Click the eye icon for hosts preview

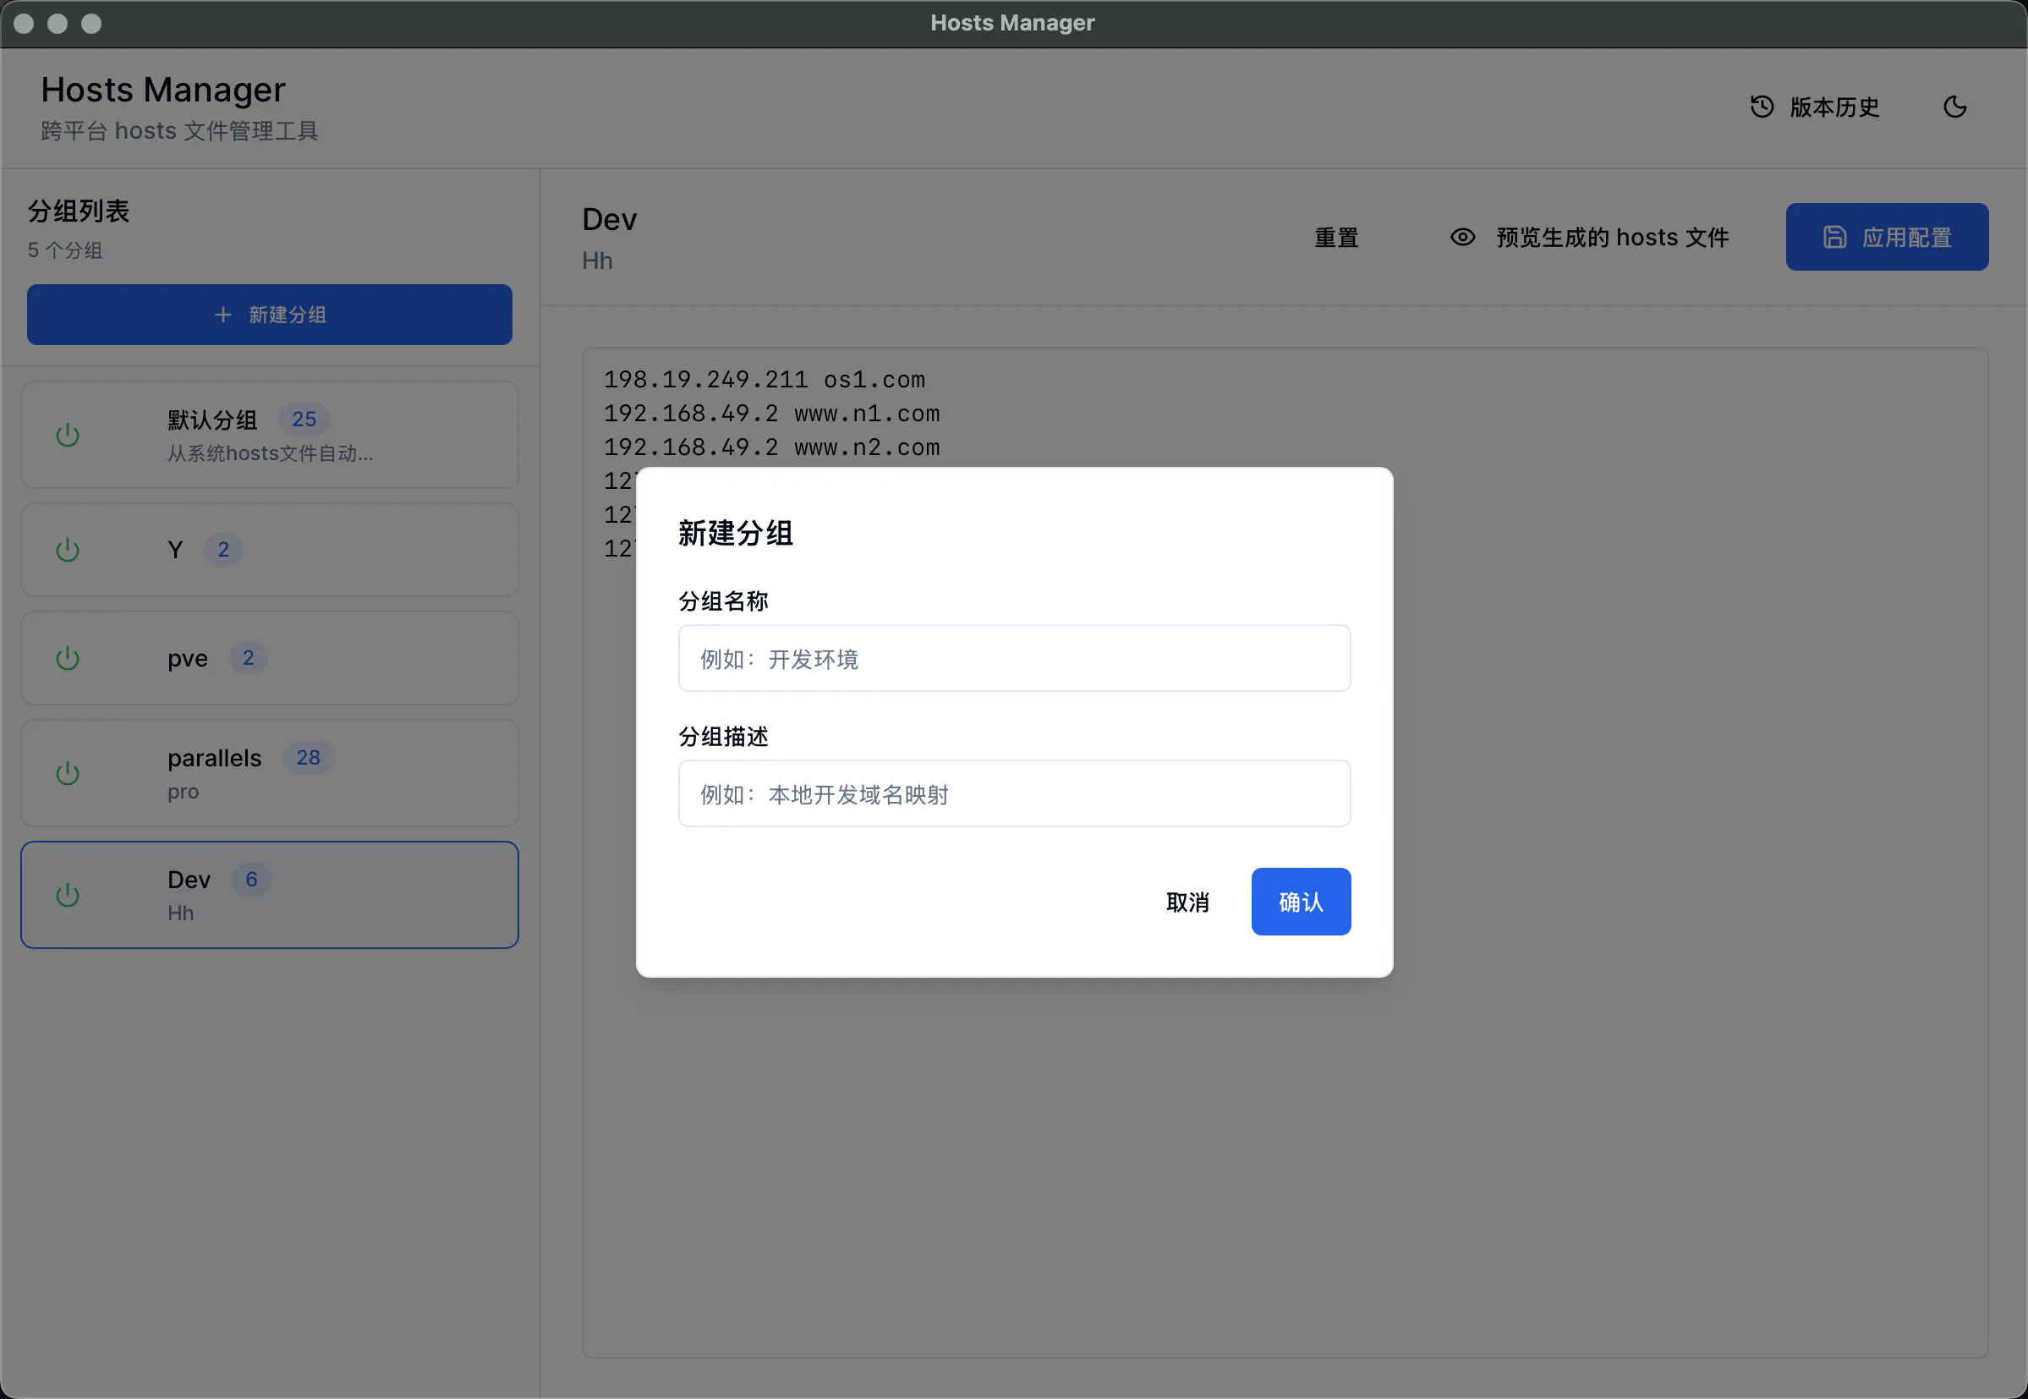[x=1463, y=237]
